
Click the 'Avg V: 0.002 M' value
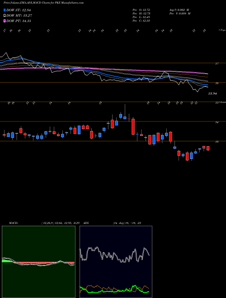coord(179,10)
